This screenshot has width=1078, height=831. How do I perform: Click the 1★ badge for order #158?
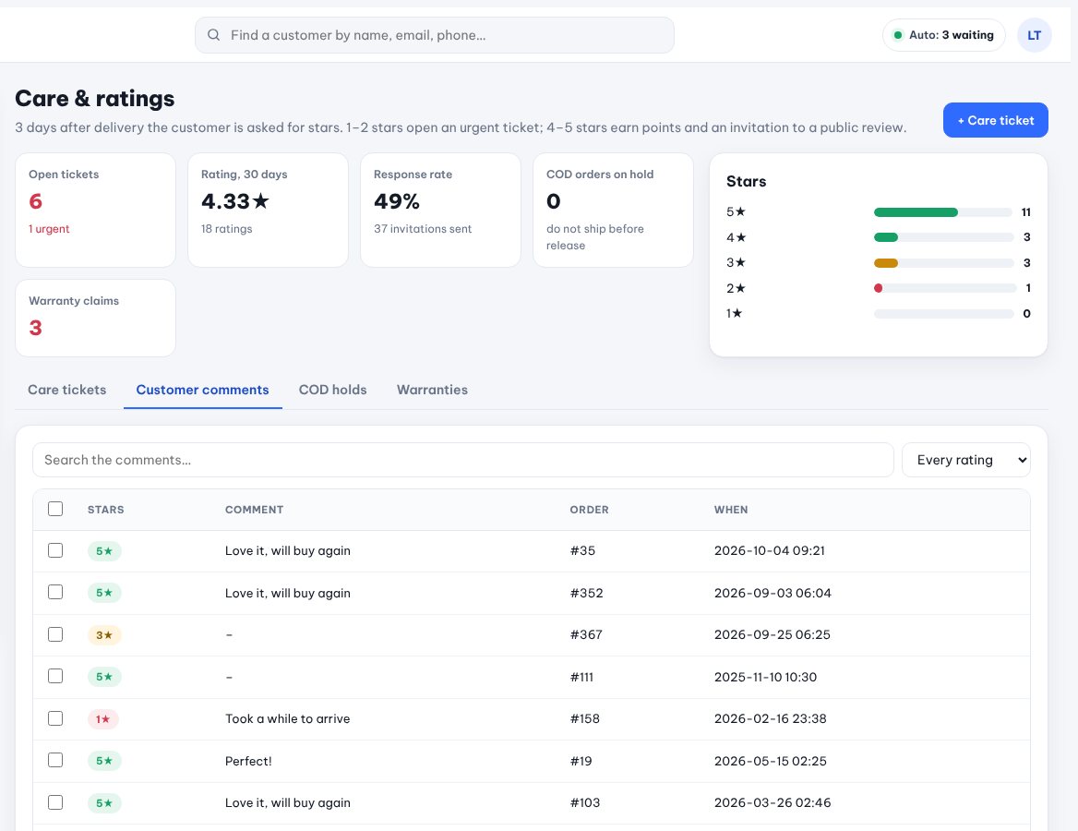pos(103,719)
